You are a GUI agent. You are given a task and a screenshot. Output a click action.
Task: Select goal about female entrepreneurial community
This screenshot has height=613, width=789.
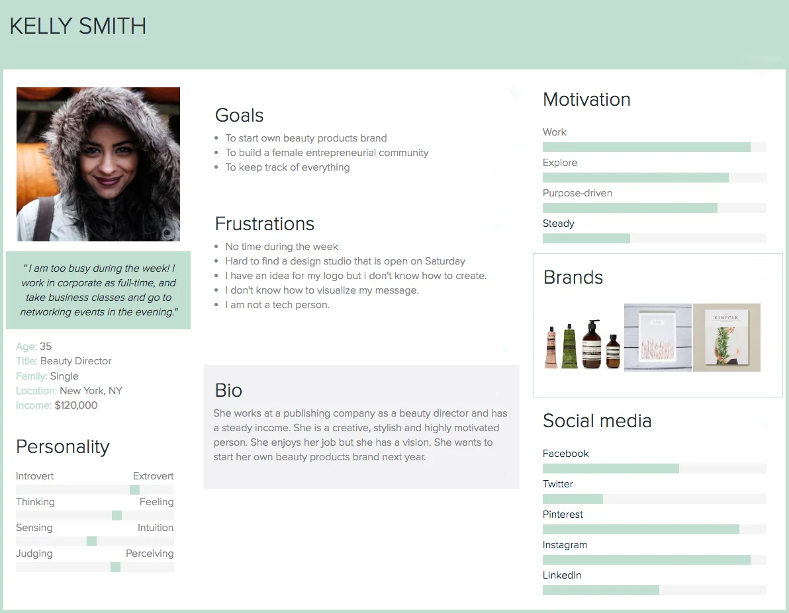pyautogui.click(x=326, y=153)
